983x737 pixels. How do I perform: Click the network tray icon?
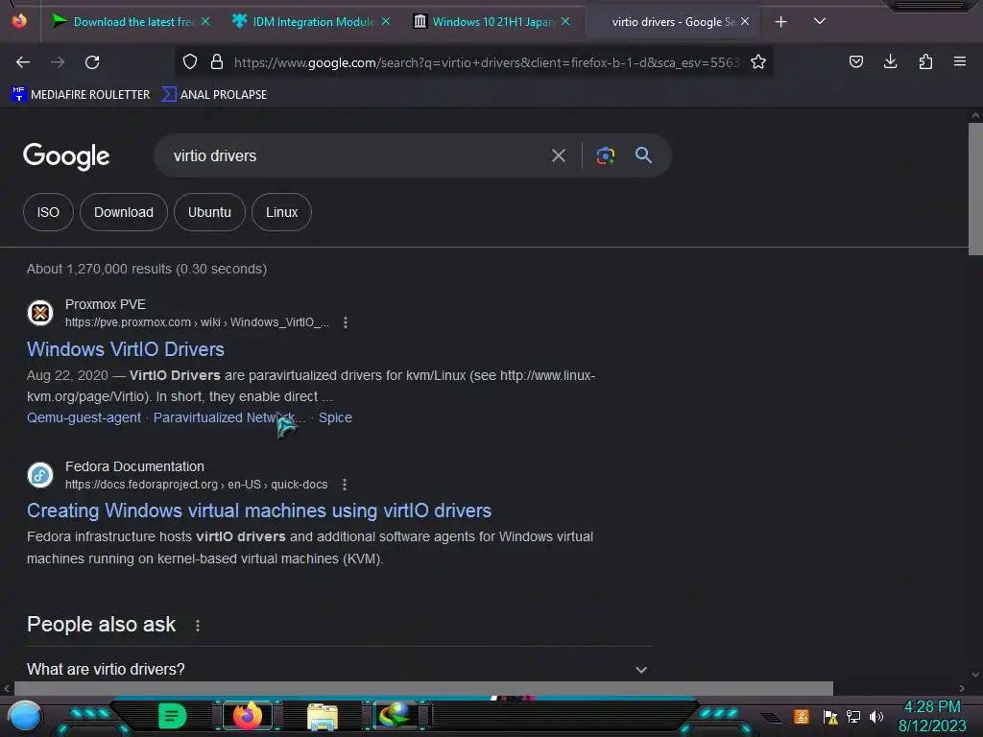pos(853,717)
